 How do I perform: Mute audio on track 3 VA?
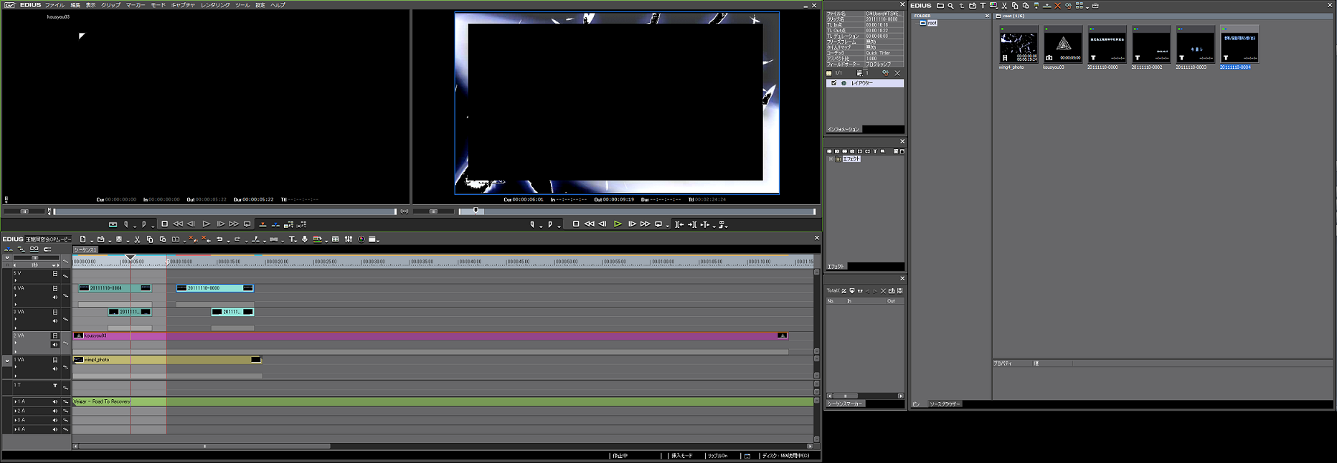[55, 320]
